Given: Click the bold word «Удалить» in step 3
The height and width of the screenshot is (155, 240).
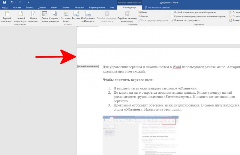Looking at the screenshot, I should [133, 110].
